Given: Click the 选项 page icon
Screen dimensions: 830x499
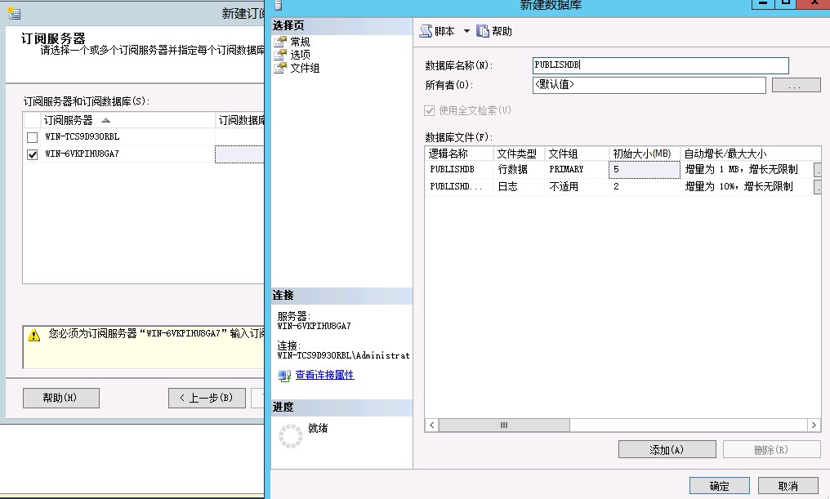Looking at the screenshot, I should click(x=281, y=55).
